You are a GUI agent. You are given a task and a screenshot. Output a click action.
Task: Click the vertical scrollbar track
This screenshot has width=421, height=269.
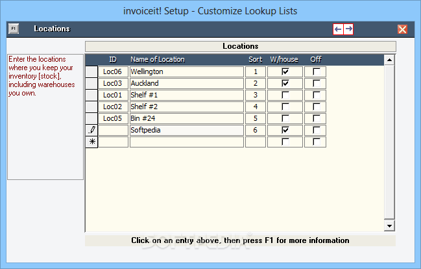(x=389, y=142)
